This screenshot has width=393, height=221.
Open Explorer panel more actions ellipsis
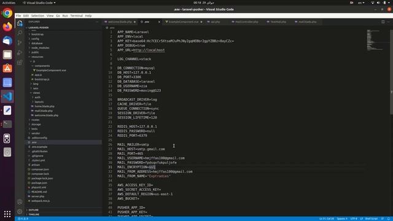[x=97, y=22]
